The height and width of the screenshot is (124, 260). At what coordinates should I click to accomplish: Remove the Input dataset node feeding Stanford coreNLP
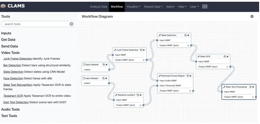click(x=106, y=78)
